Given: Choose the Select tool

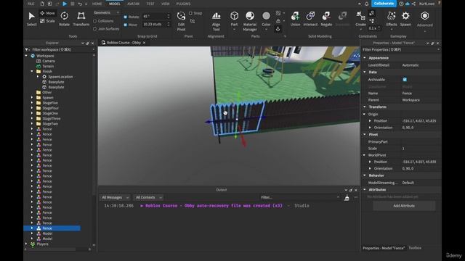Looking at the screenshot, I should [x=32, y=19].
